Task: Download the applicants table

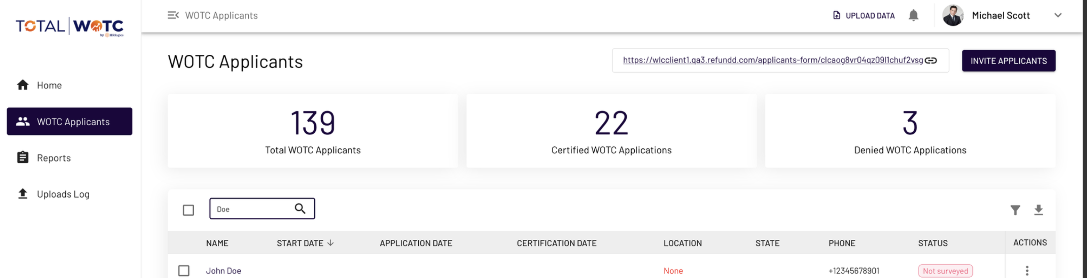Action: tap(1039, 210)
